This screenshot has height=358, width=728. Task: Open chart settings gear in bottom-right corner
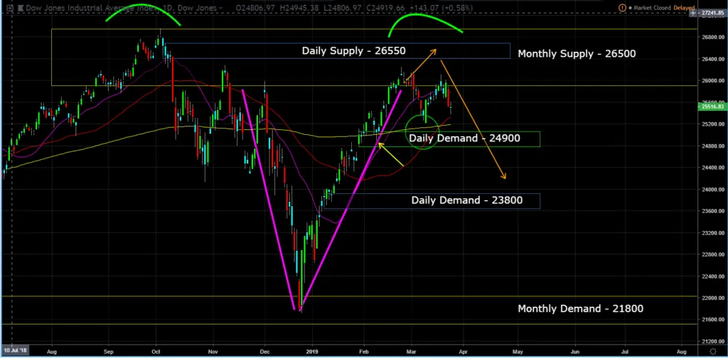[712, 352]
